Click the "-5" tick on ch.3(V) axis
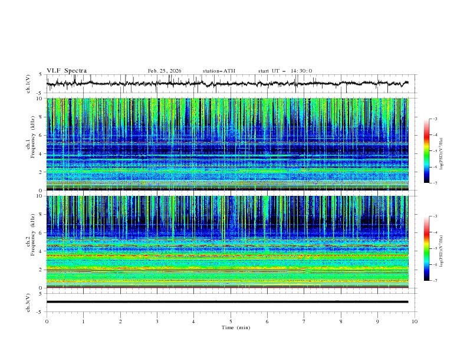The image size is (467, 361). click(x=40, y=312)
